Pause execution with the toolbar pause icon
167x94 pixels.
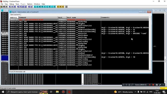(15, 7)
